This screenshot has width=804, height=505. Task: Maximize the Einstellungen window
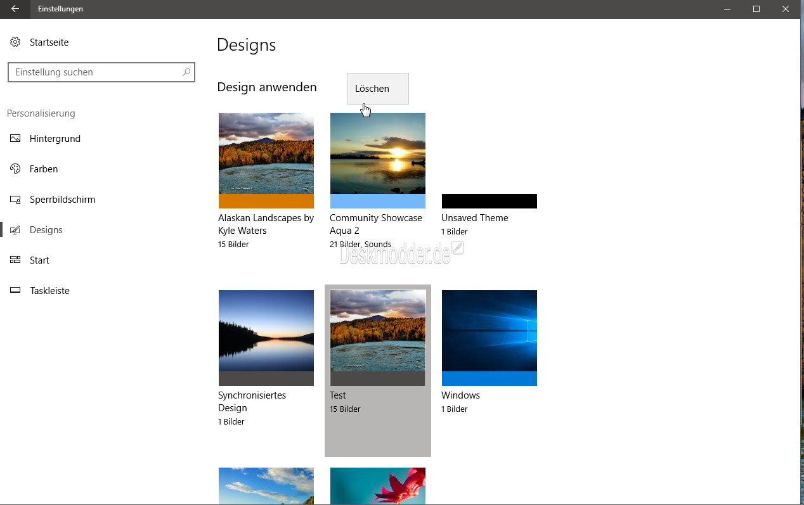tap(756, 9)
